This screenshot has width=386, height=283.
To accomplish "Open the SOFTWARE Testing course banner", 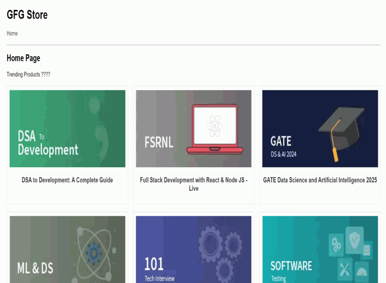I will pos(320,250).
